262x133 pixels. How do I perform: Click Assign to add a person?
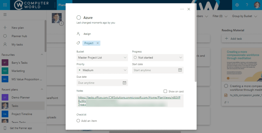point(87,34)
